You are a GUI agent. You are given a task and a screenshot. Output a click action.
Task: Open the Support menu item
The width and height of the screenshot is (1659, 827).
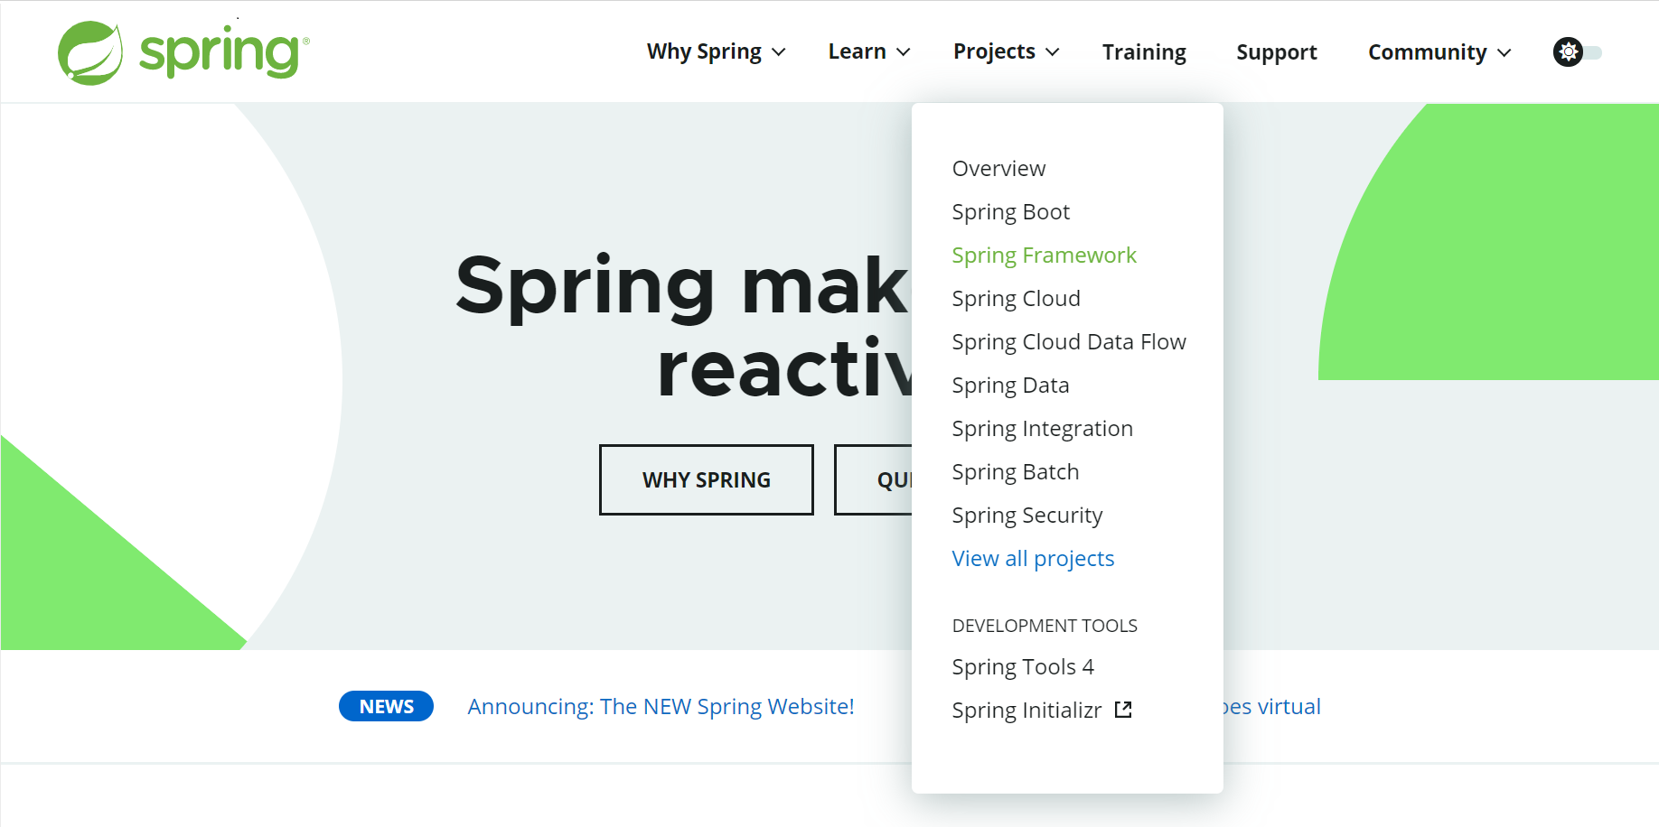point(1276,51)
